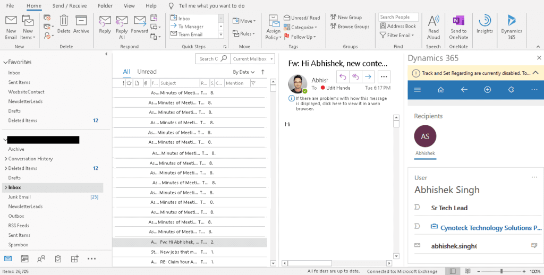Close the Dynamics 365 pane
Screen dimensions: 544x275
[x=539, y=58]
